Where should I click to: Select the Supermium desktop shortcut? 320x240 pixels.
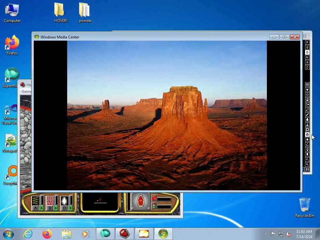coord(11,77)
